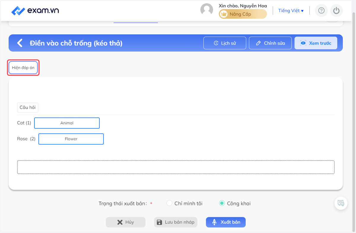Image resolution: width=356 pixels, height=233 pixels.
Task: Open the help question mark icon
Action: tap(321, 11)
